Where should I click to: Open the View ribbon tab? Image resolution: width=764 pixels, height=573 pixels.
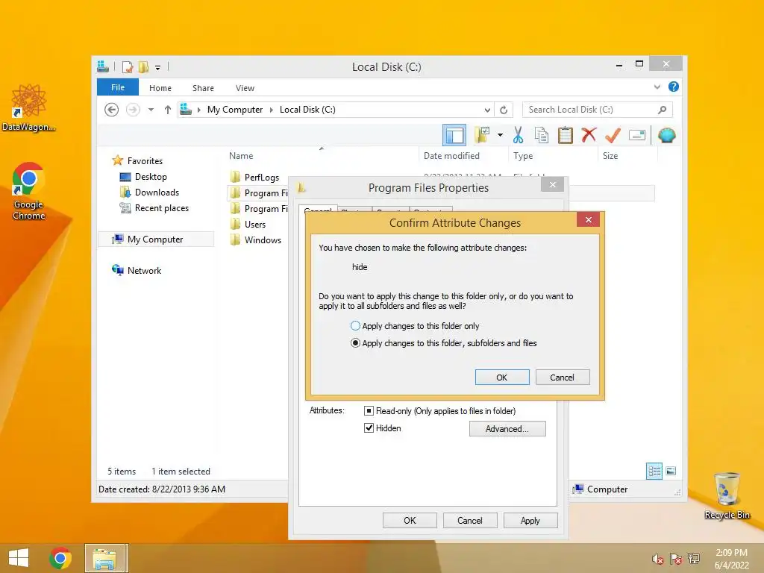coord(245,88)
